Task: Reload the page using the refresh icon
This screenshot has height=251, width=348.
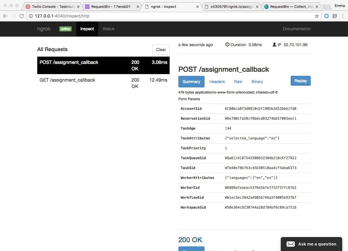Action: (x=21, y=16)
